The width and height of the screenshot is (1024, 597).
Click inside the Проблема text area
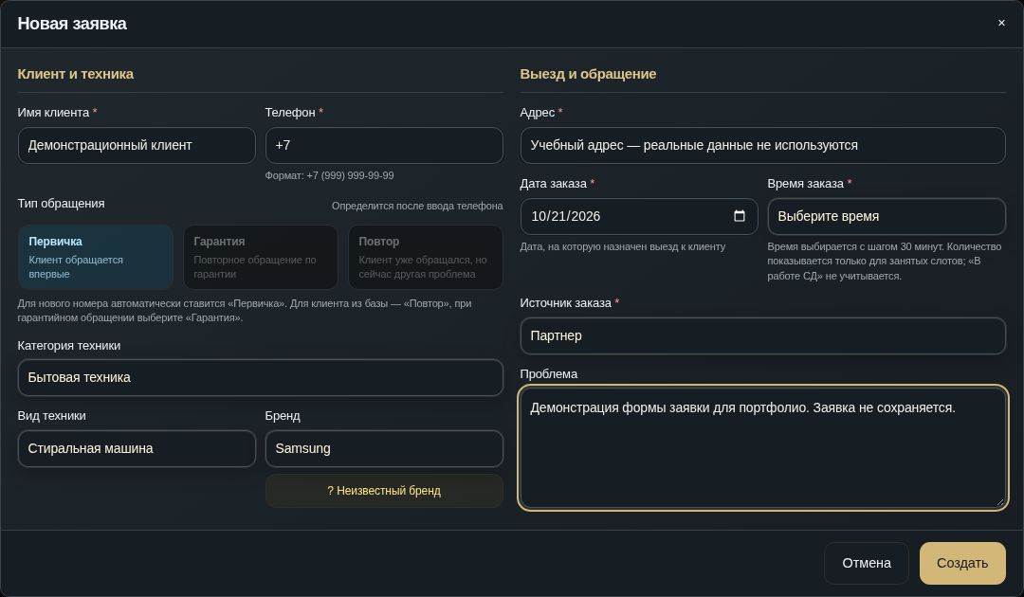point(762,448)
